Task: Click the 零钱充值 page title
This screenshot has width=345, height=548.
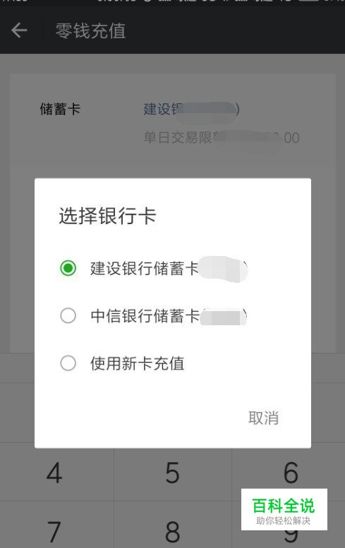Action: point(91,30)
